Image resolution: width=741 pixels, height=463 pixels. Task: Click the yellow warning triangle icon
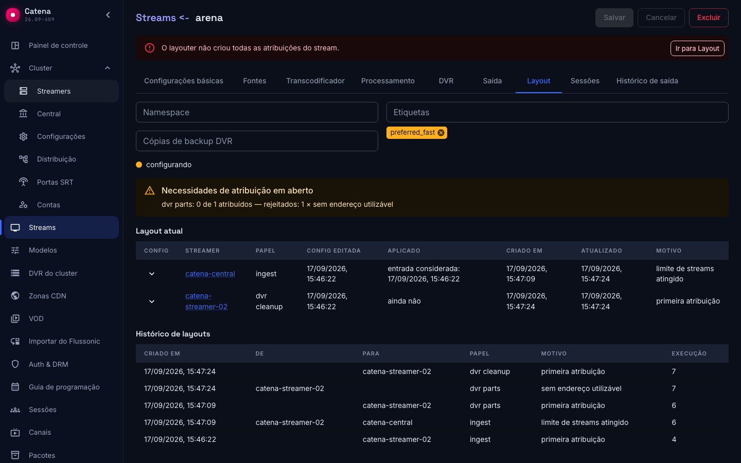point(150,191)
